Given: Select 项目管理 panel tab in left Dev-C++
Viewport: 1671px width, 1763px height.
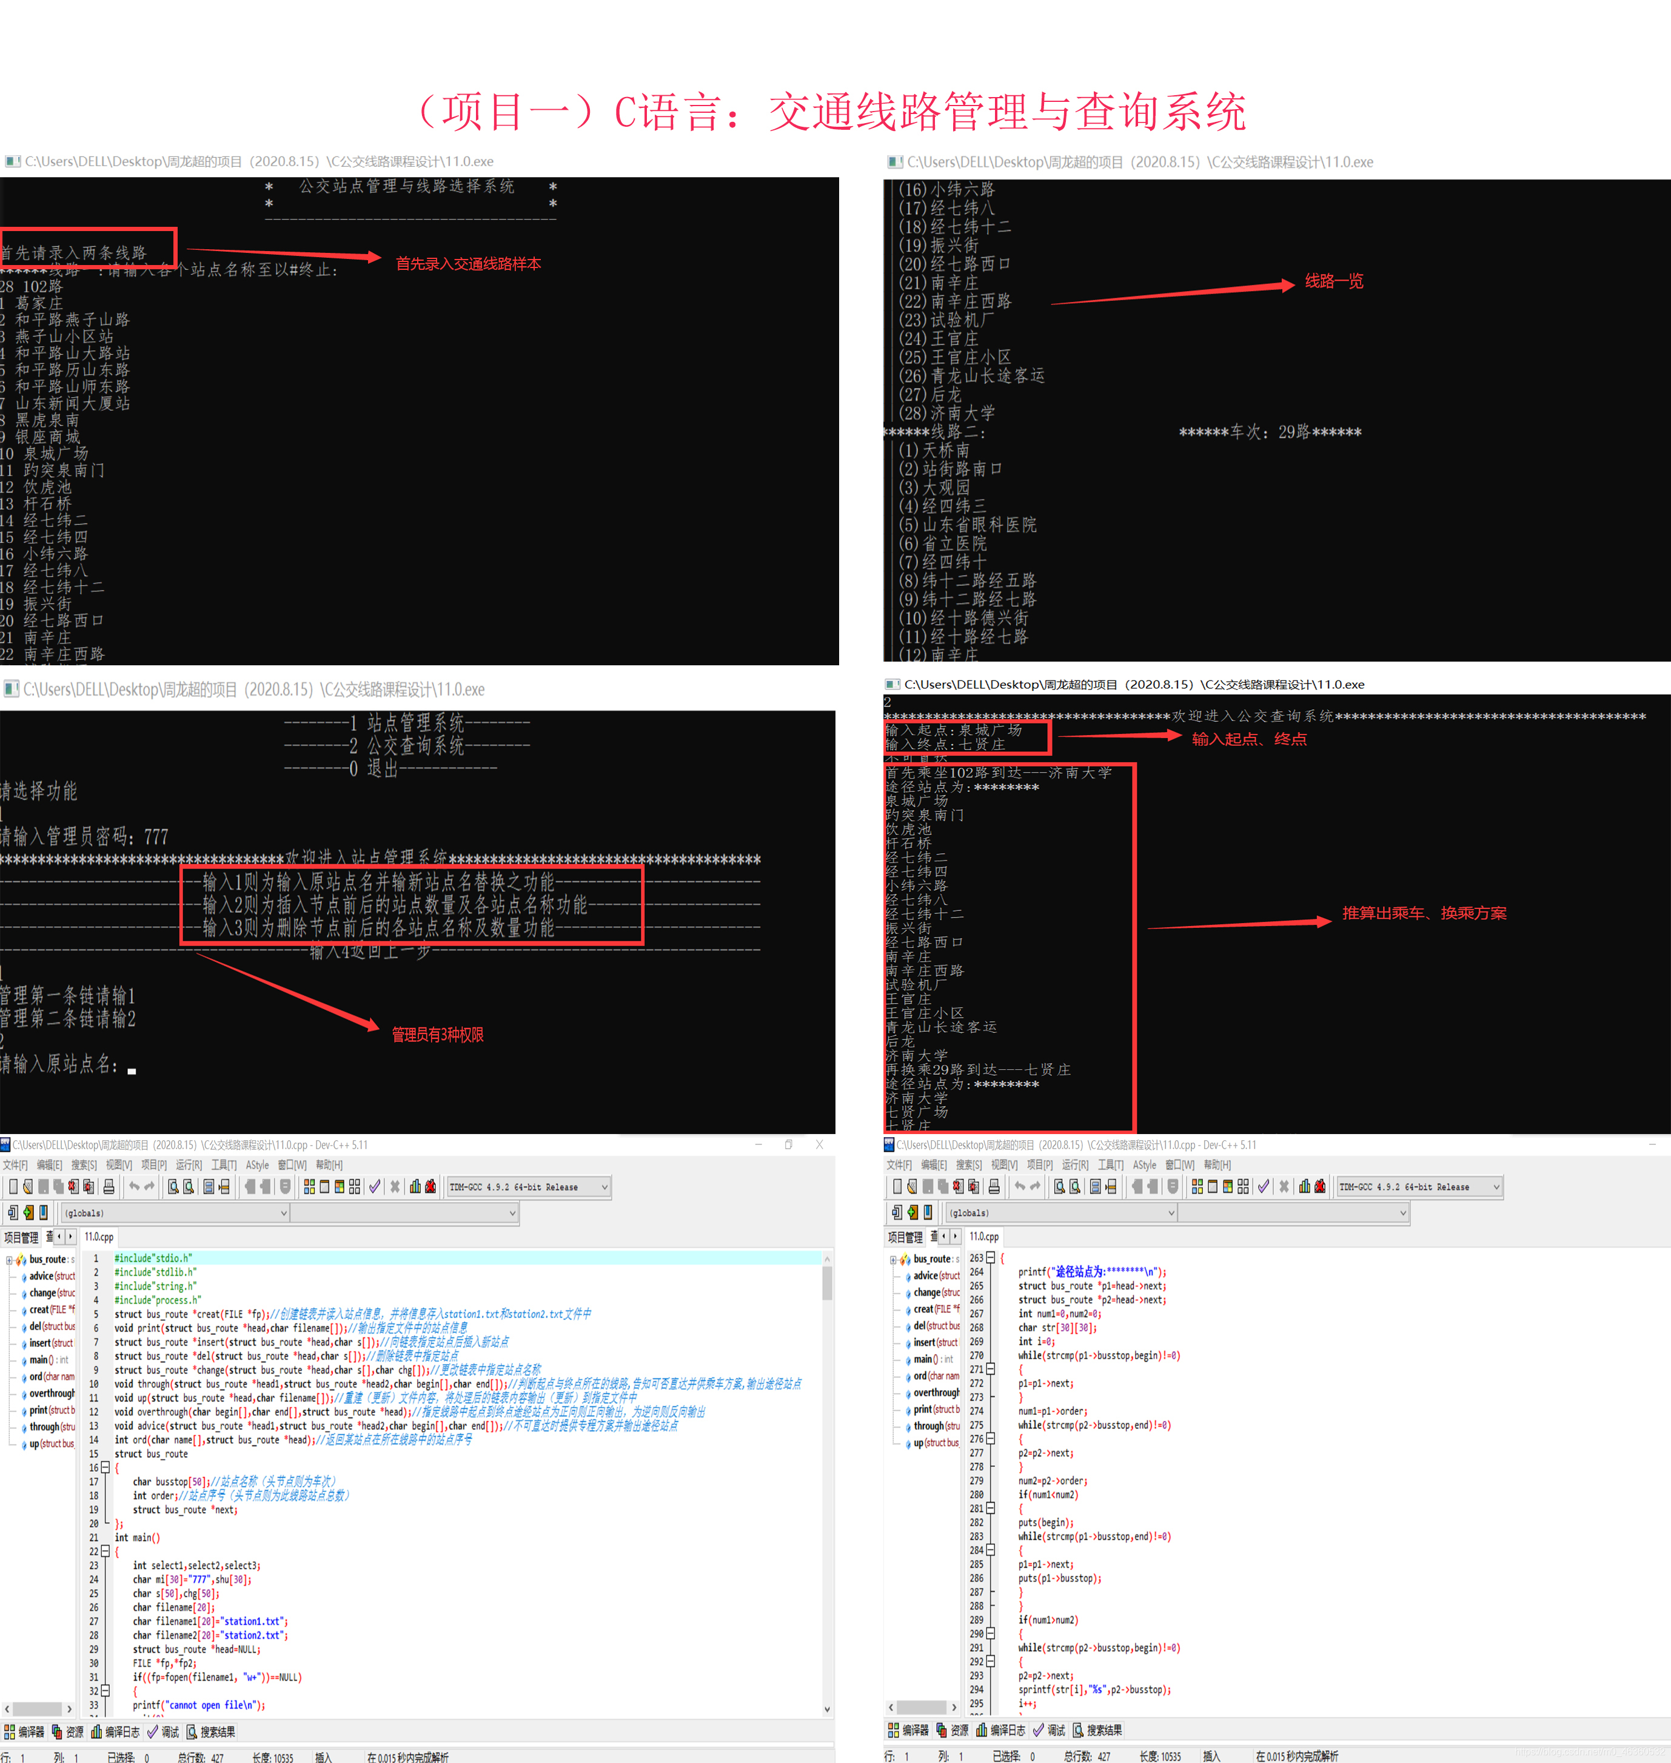Looking at the screenshot, I should 21,1237.
